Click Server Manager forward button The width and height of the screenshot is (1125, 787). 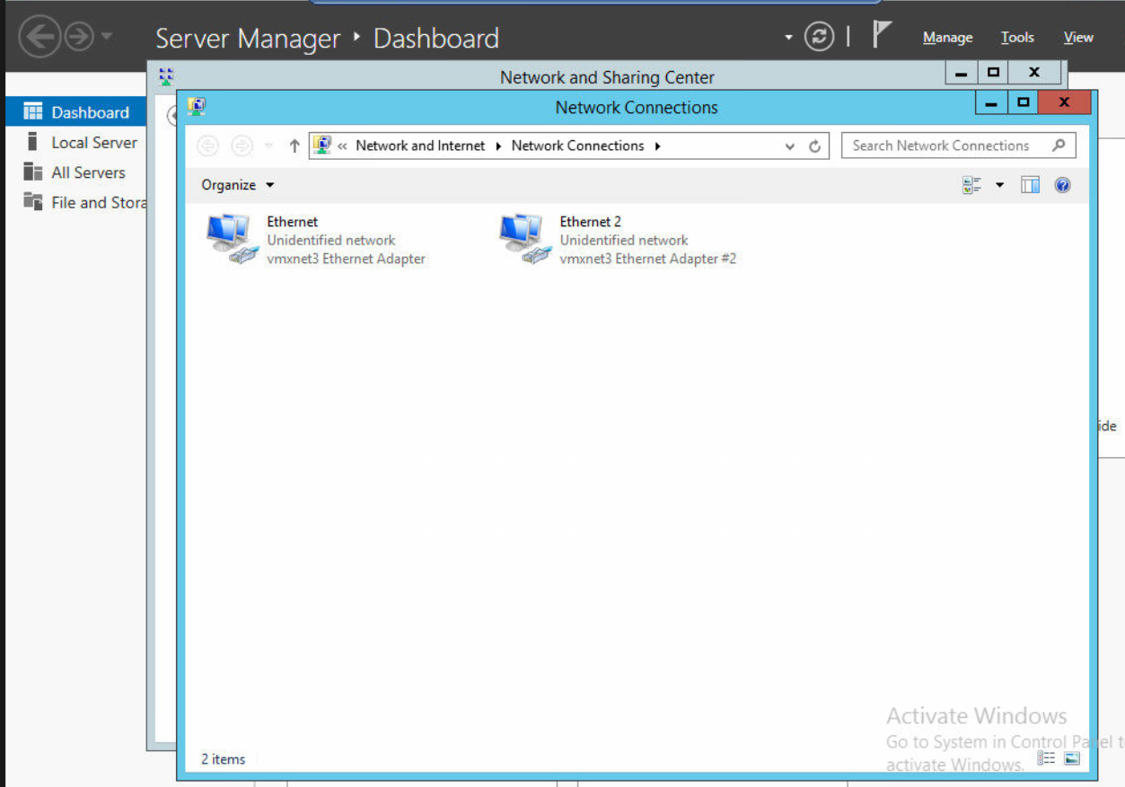(79, 38)
